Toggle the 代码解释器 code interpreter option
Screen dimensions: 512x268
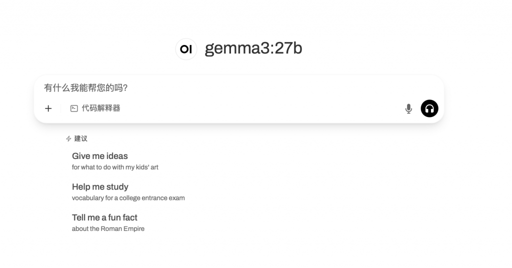coord(95,108)
